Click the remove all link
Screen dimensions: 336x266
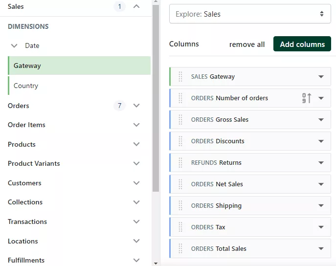pos(247,44)
